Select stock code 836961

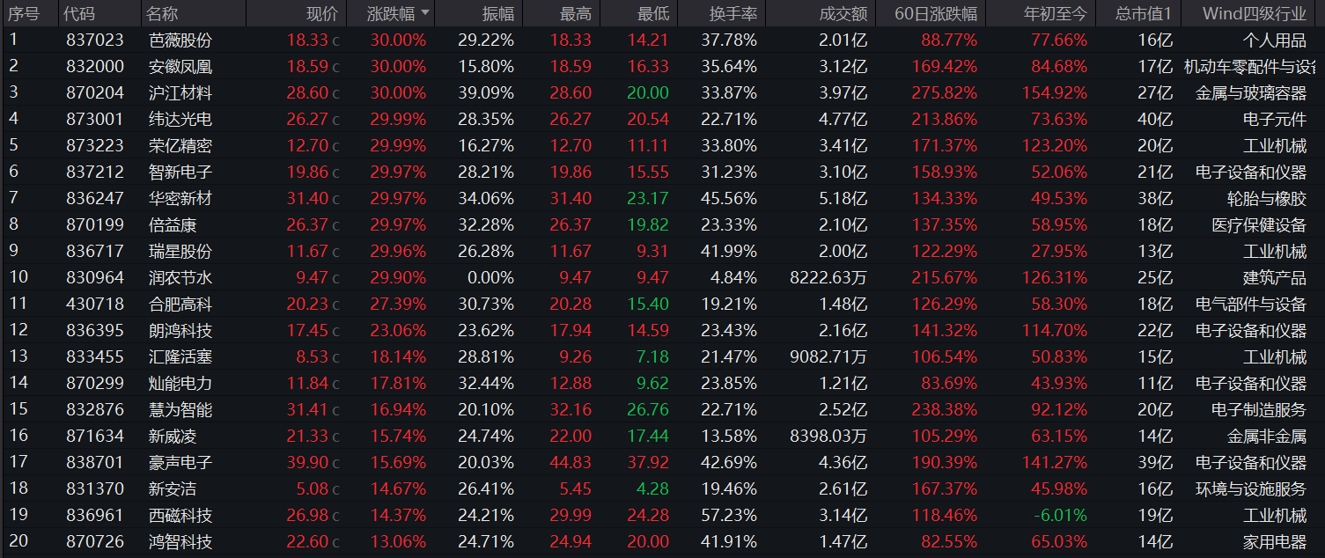coord(95,515)
